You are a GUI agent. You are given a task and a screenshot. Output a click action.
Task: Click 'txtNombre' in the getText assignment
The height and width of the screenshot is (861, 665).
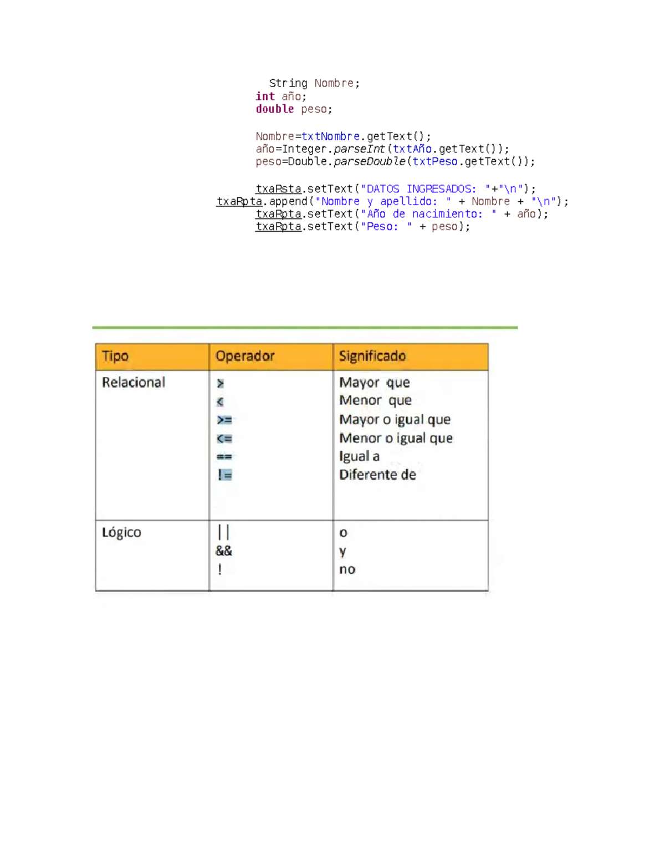pyautogui.click(x=330, y=136)
